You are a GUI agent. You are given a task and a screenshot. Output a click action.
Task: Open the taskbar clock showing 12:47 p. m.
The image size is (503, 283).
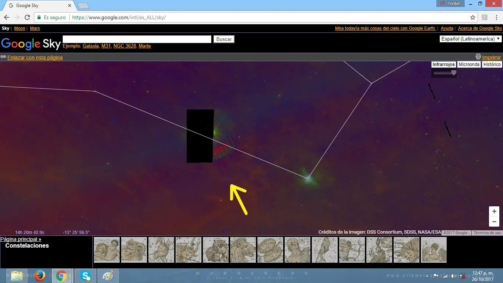coord(483,276)
